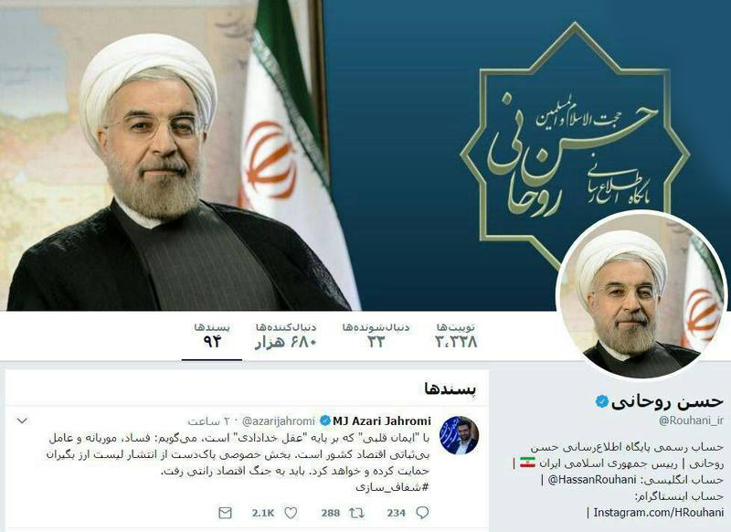Viewport: 731px width, 532px height.
Task: Click verified badge next to MJ Azari Jahromi
Action: [x=325, y=421]
